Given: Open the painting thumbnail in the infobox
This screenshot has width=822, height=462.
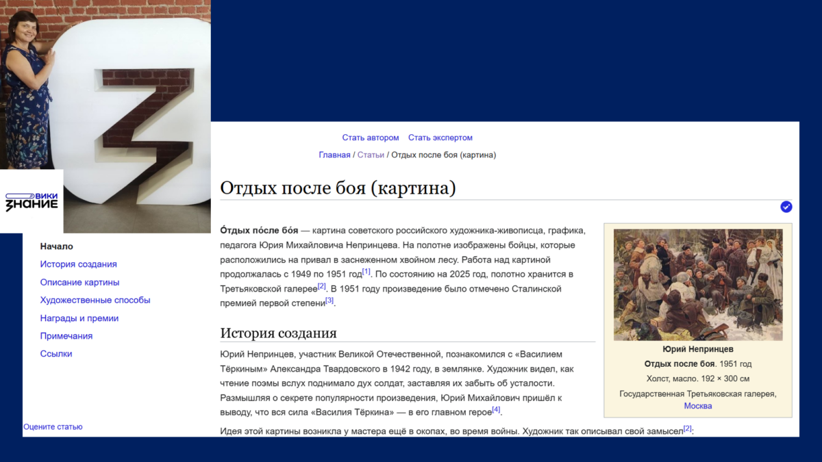Looking at the screenshot, I should 698,284.
